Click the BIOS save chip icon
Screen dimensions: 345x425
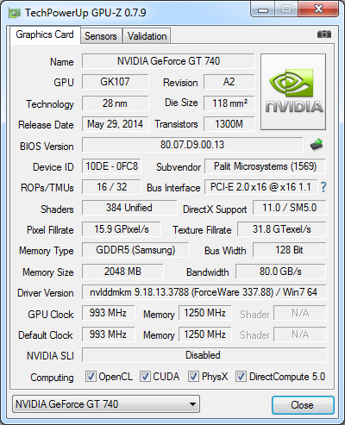[x=317, y=145]
